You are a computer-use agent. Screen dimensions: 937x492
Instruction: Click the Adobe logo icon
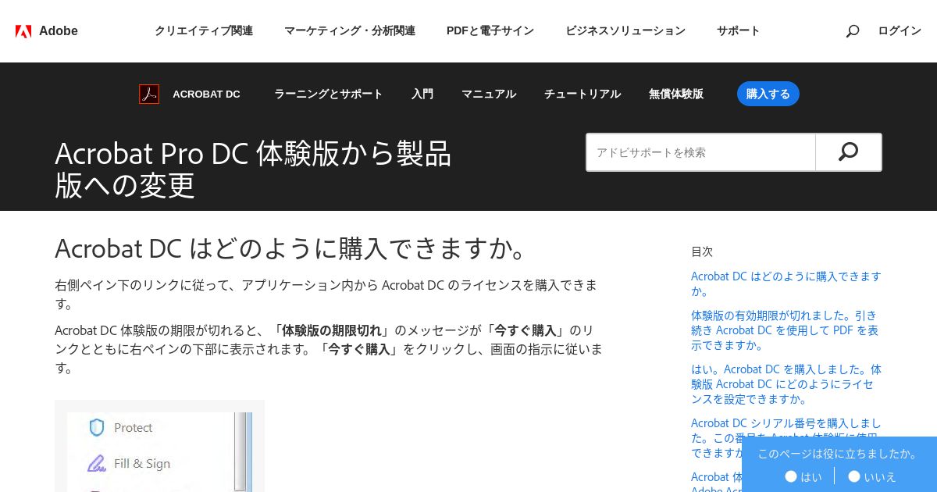tap(23, 31)
